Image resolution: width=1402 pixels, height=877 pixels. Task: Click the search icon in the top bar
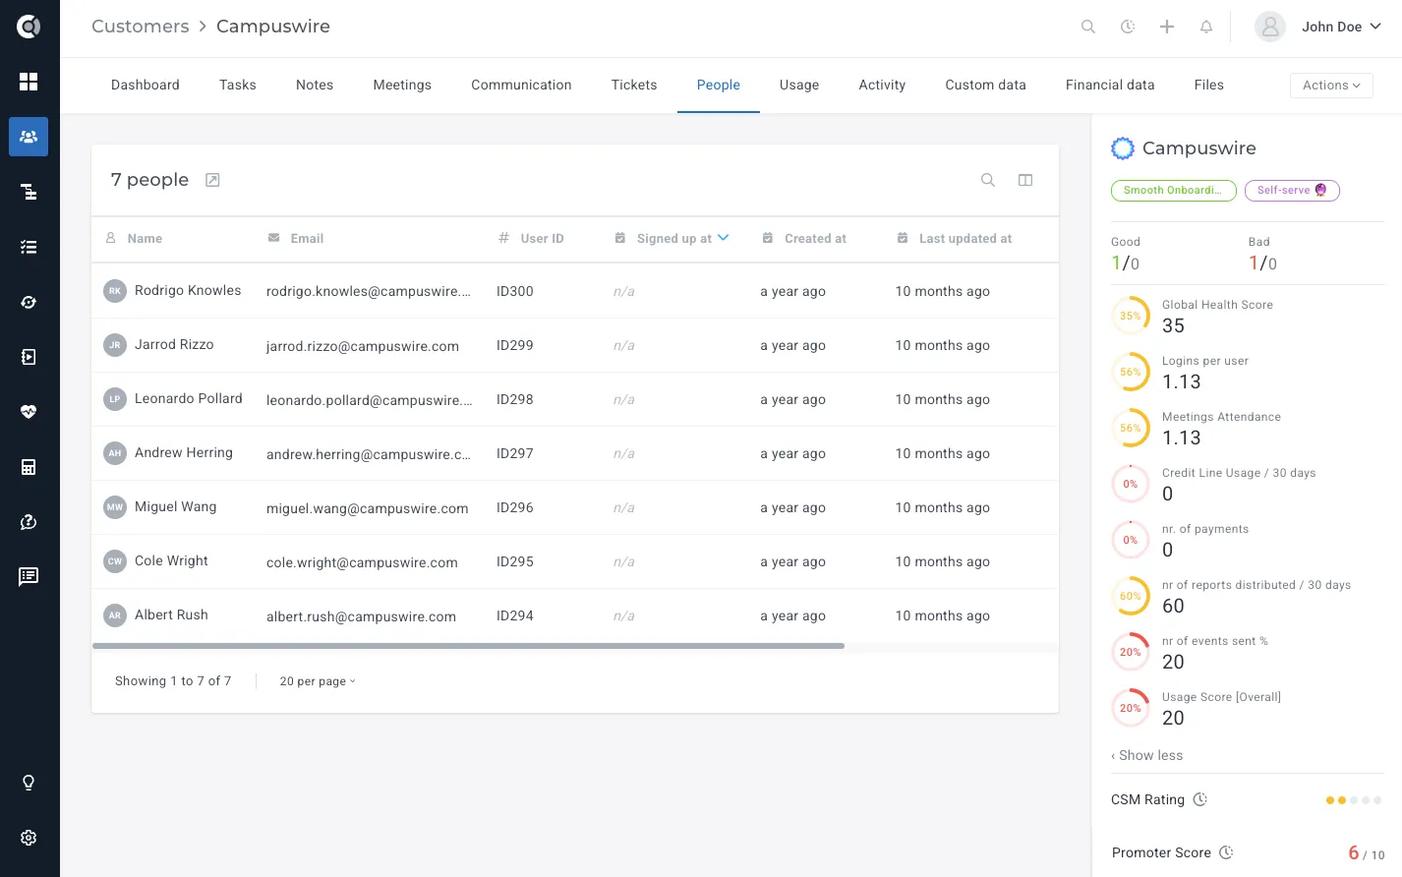1088,27
